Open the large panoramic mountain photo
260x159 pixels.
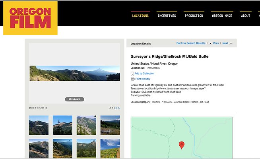pos(74,74)
